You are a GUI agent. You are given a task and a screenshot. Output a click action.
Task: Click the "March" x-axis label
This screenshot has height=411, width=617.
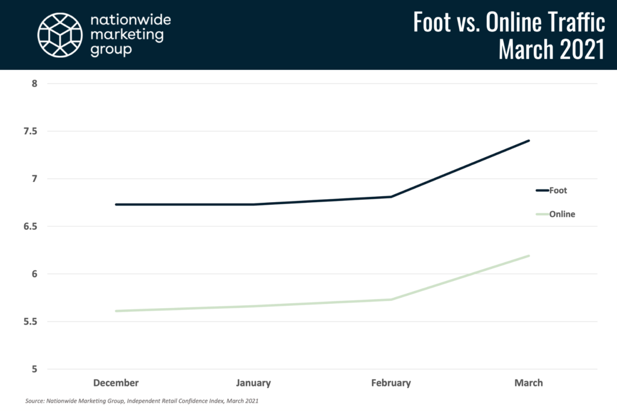(x=528, y=383)
